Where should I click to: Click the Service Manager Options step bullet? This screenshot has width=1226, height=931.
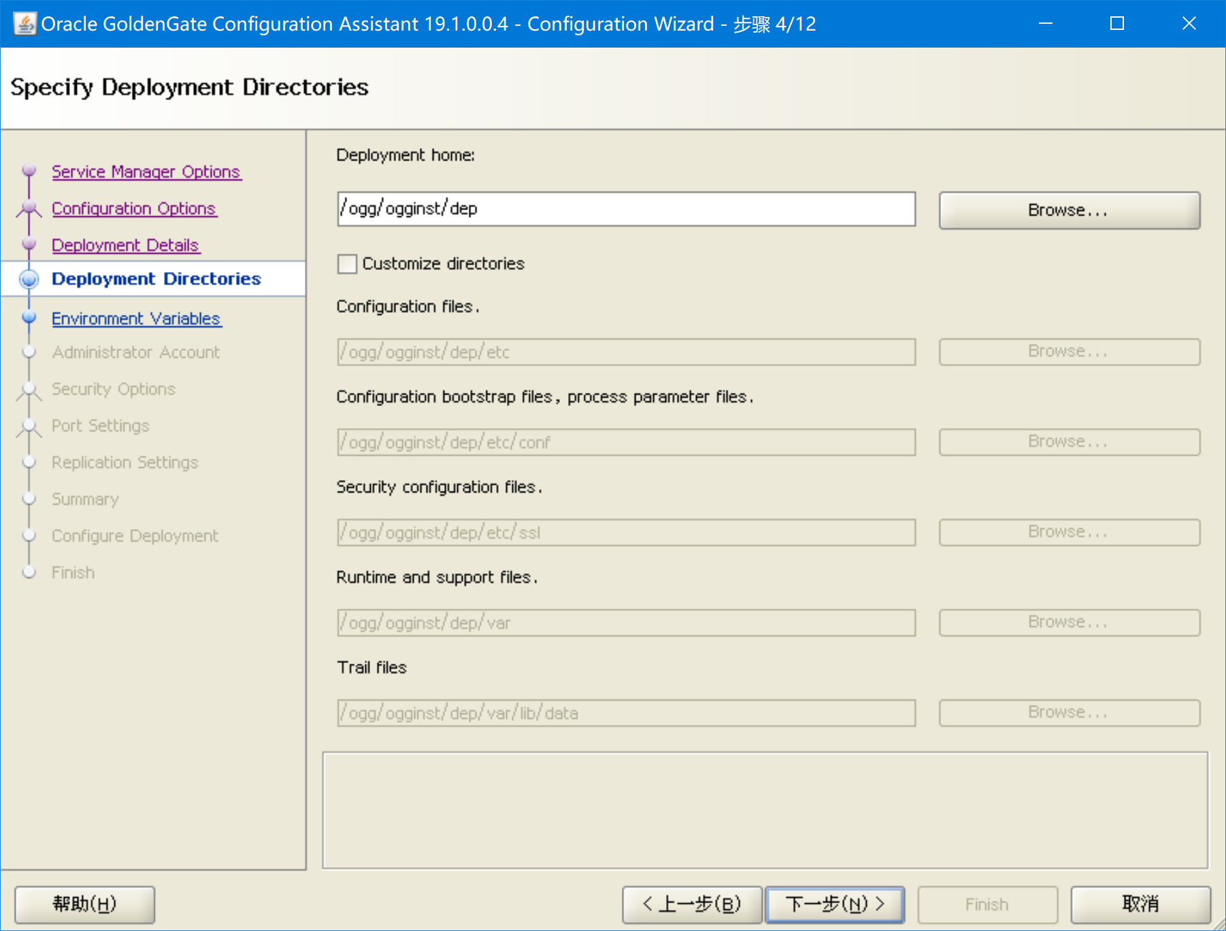(x=29, y=170)
